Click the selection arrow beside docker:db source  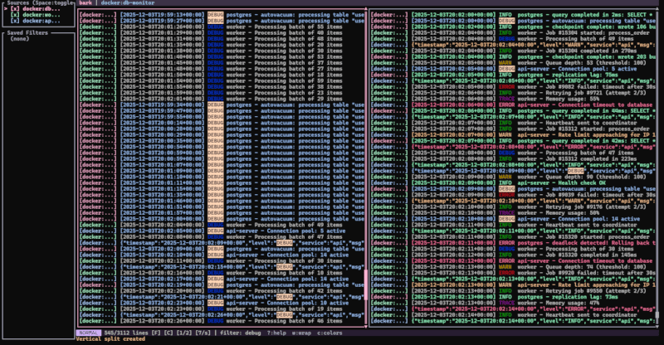[3, 10]
